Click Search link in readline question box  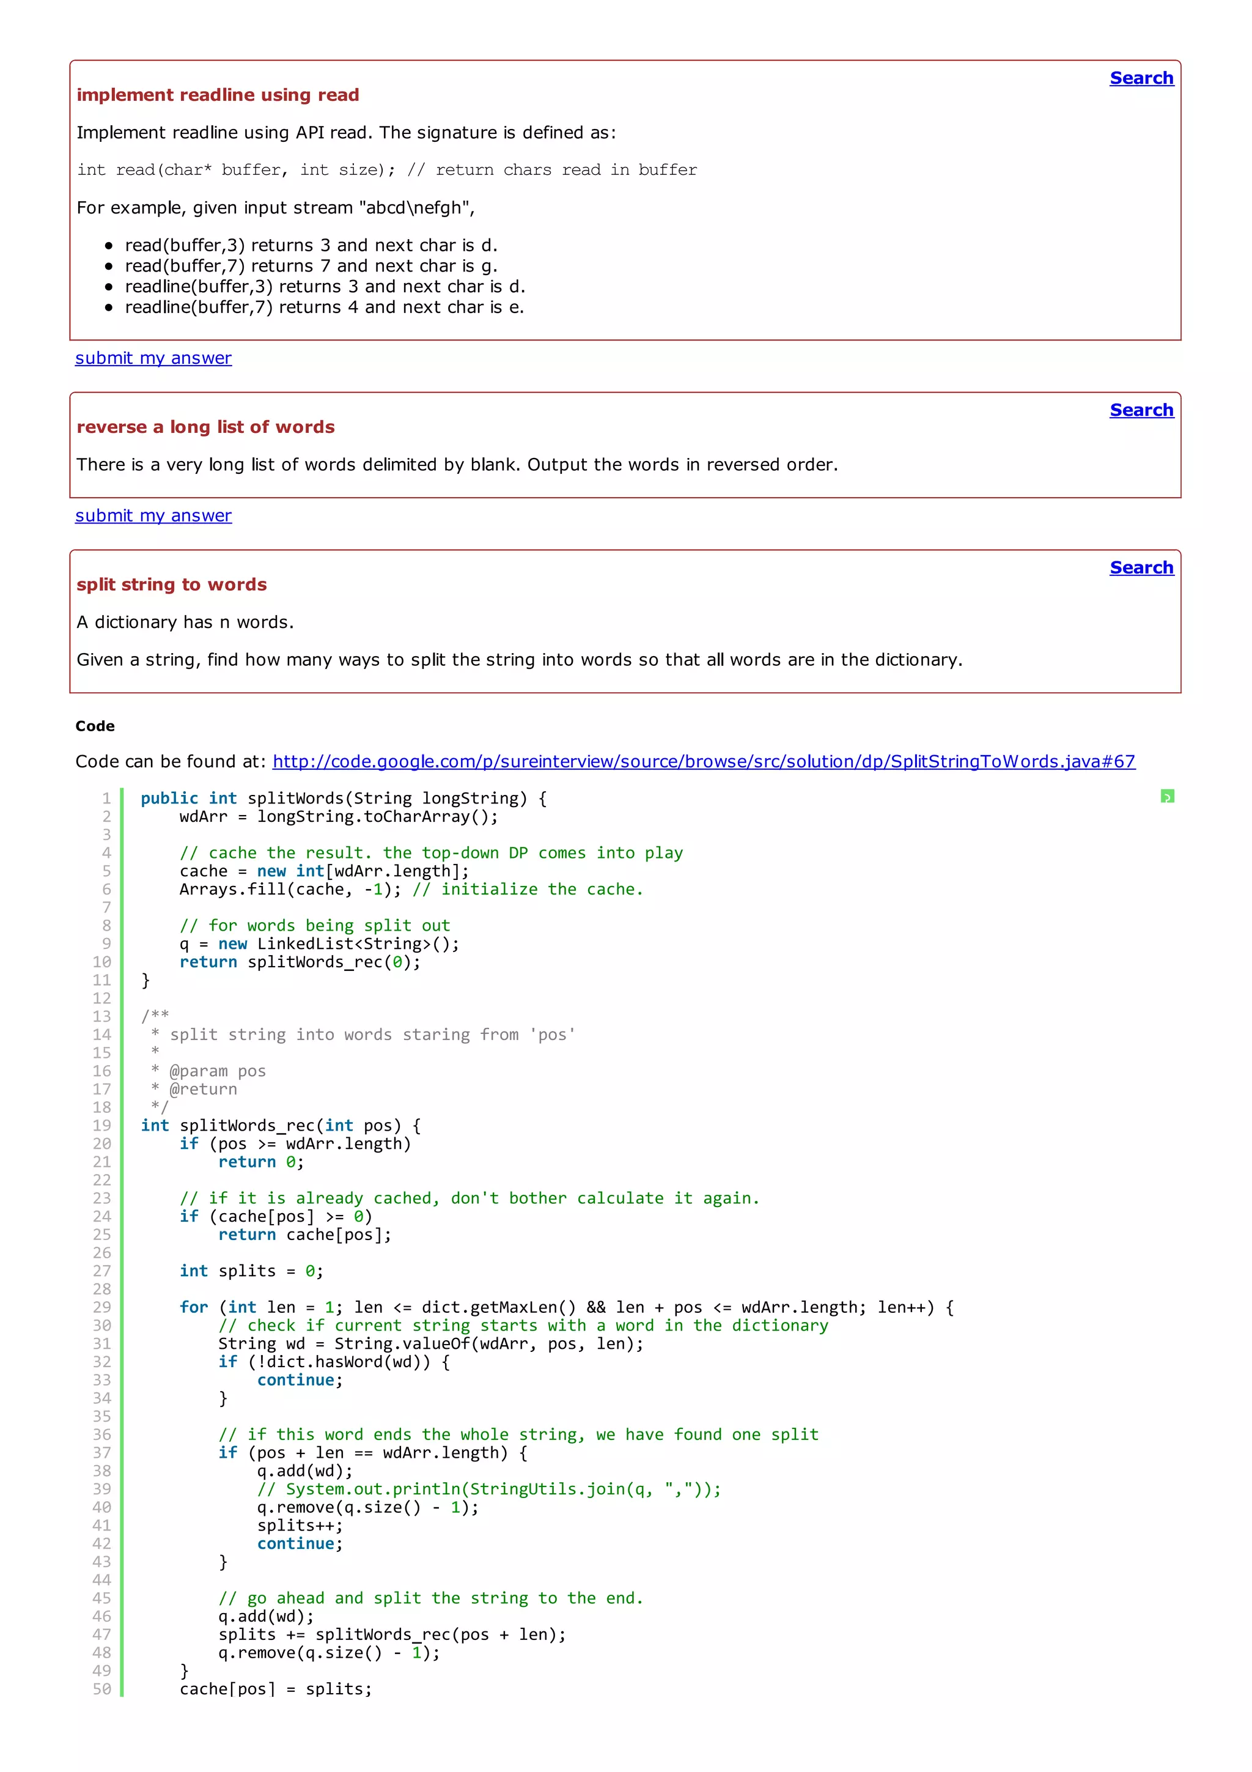point(1141,78)
